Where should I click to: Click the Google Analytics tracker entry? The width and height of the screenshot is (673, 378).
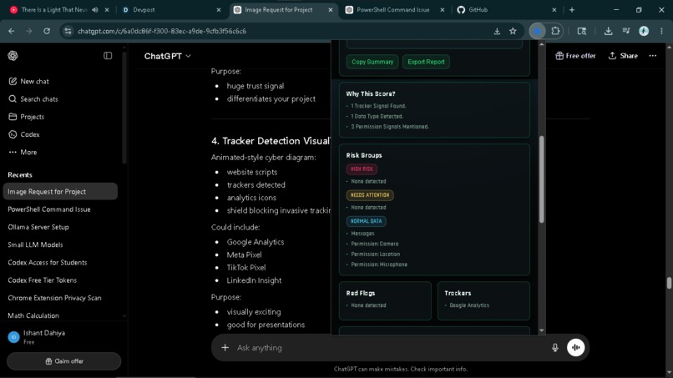tap(469, 305)
